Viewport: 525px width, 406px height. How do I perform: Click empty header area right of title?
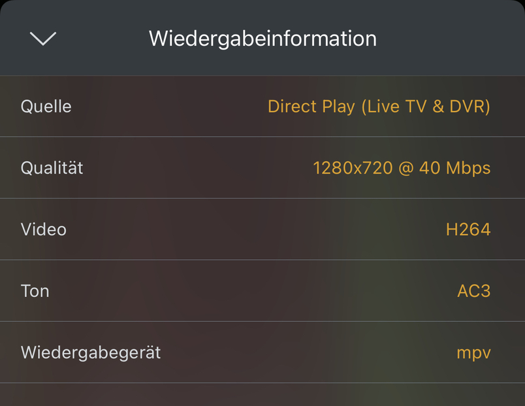click(451, 39)
